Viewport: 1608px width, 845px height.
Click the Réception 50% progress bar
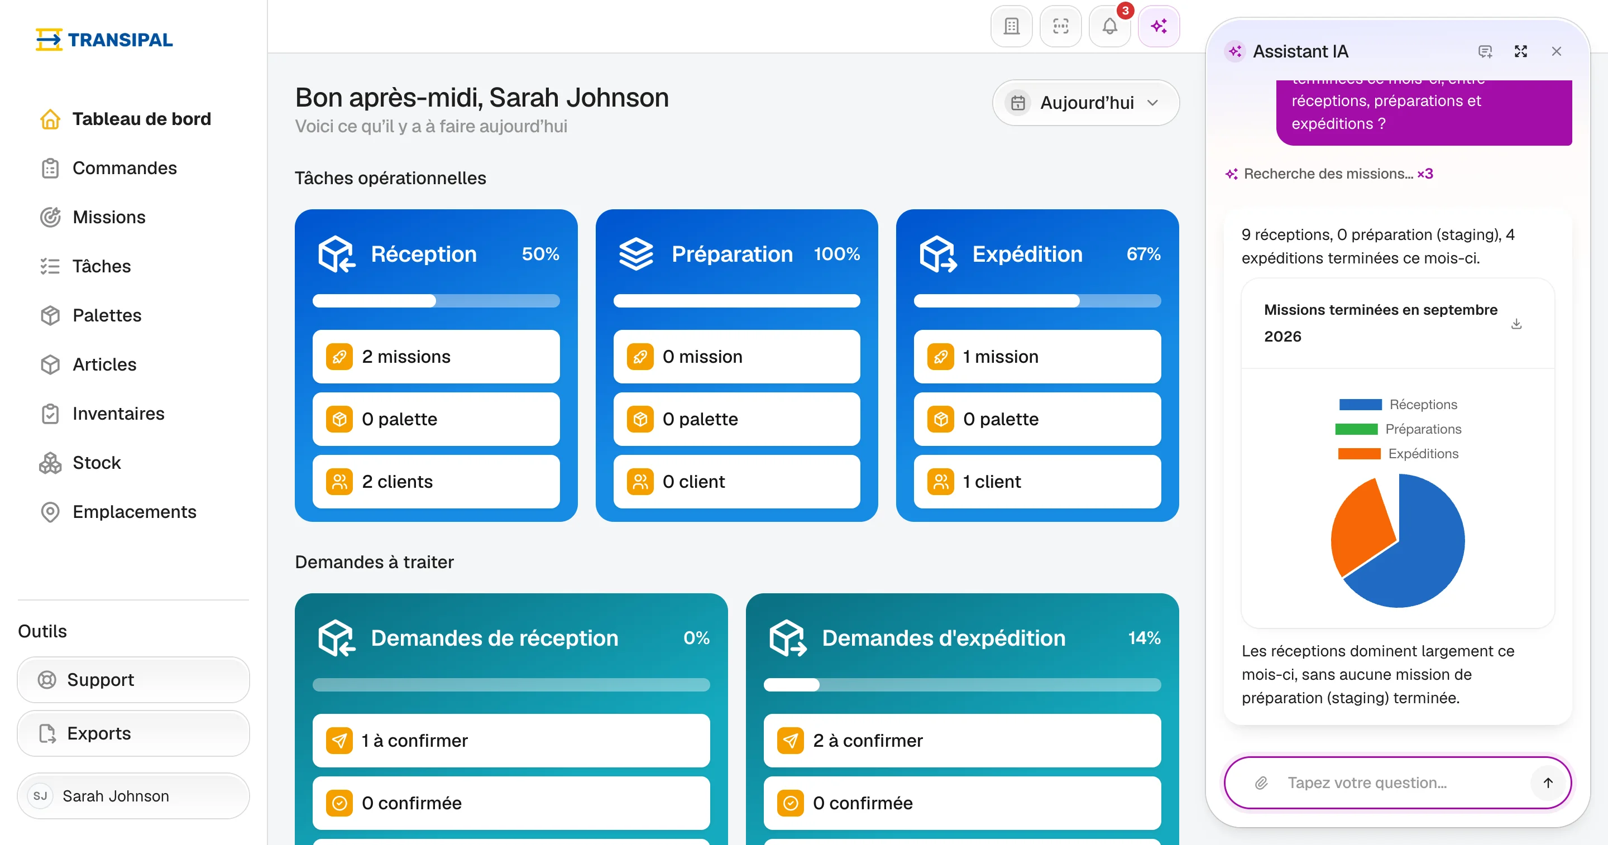(x=435, y=301)
